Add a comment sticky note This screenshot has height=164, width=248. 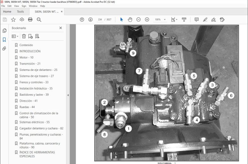point(196,20)
